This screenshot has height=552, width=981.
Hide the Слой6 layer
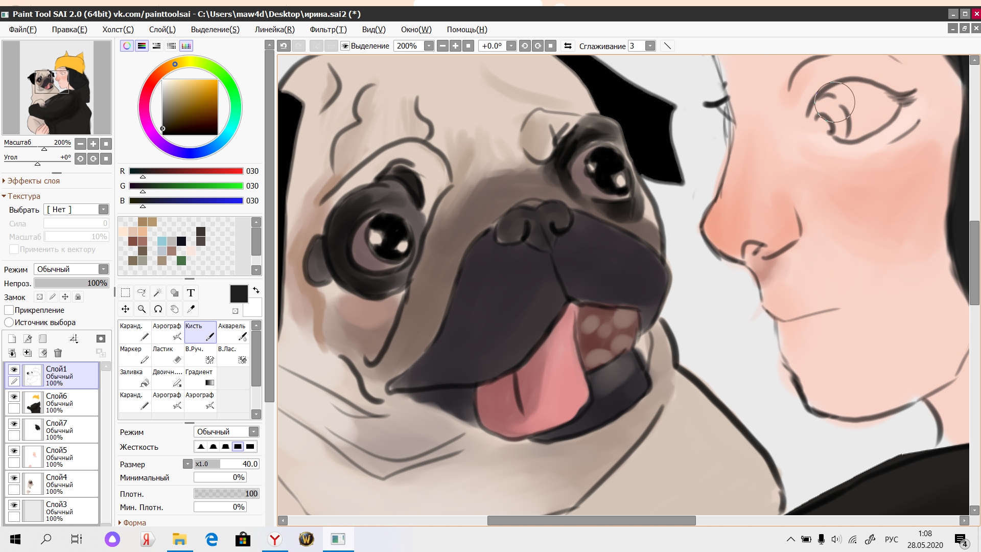[x=14, y=397]
